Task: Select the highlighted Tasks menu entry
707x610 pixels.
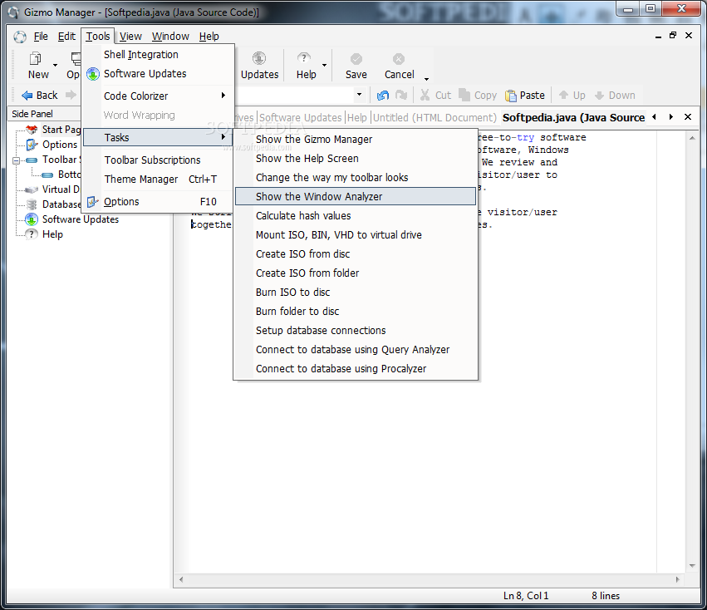Action: click(158, 138)
